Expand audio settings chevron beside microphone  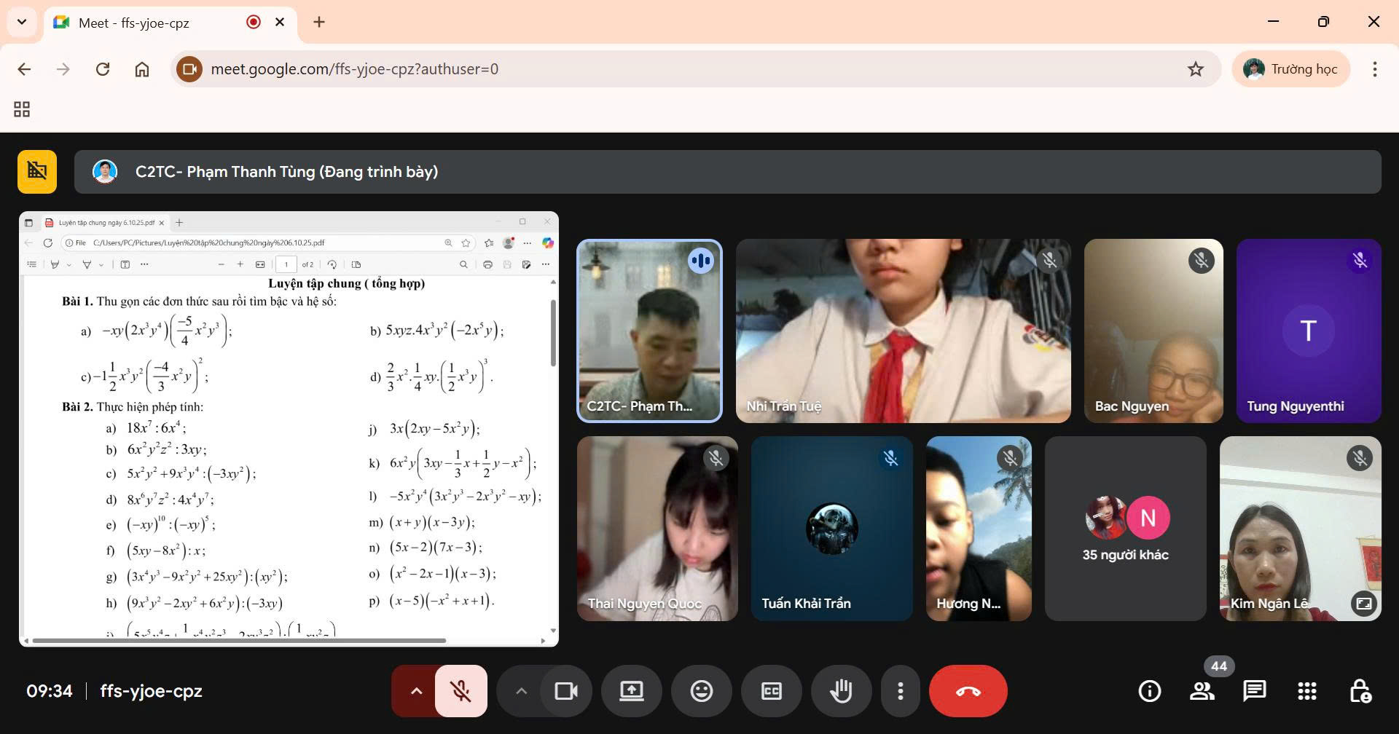pos(416,691)
